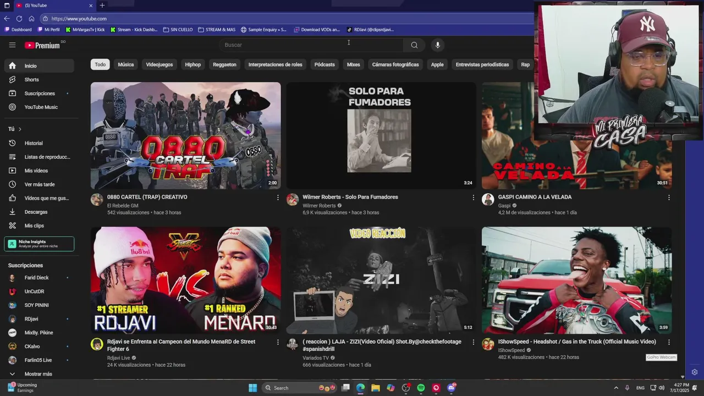The height and width of the screenshot is (396, 704).
Task: Open video title Wilmer Roberts - Solo Para Fumadores
Action: point(350,197)
